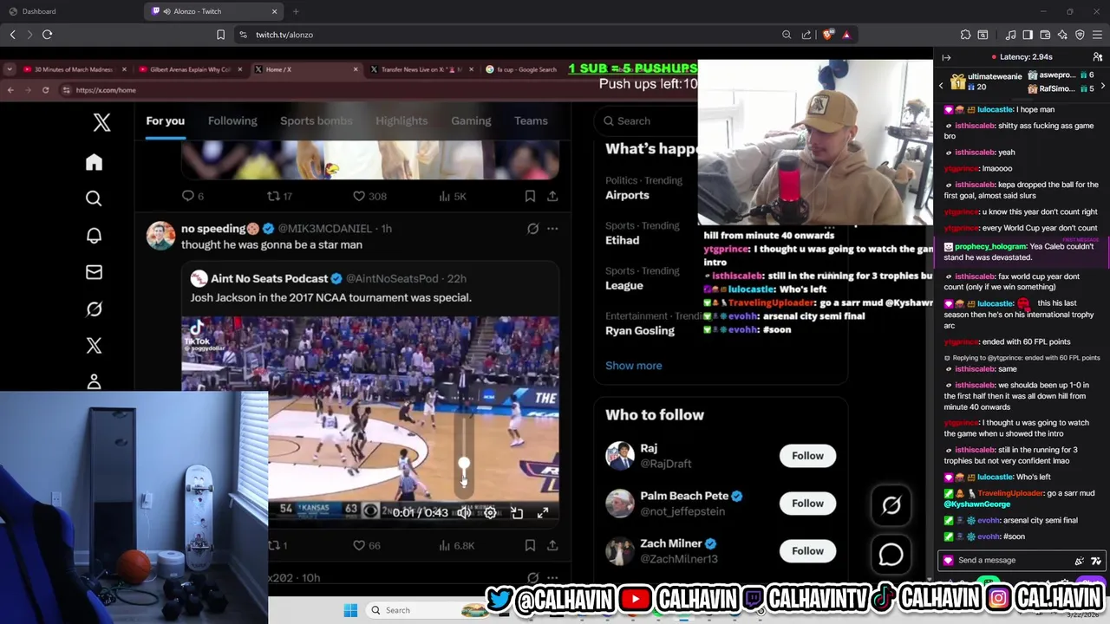Image resolution: width=1110 pixels, height=624 pixels.
Task: Like the no speeding post with 66 likes
Action: (x=367, y=545)
